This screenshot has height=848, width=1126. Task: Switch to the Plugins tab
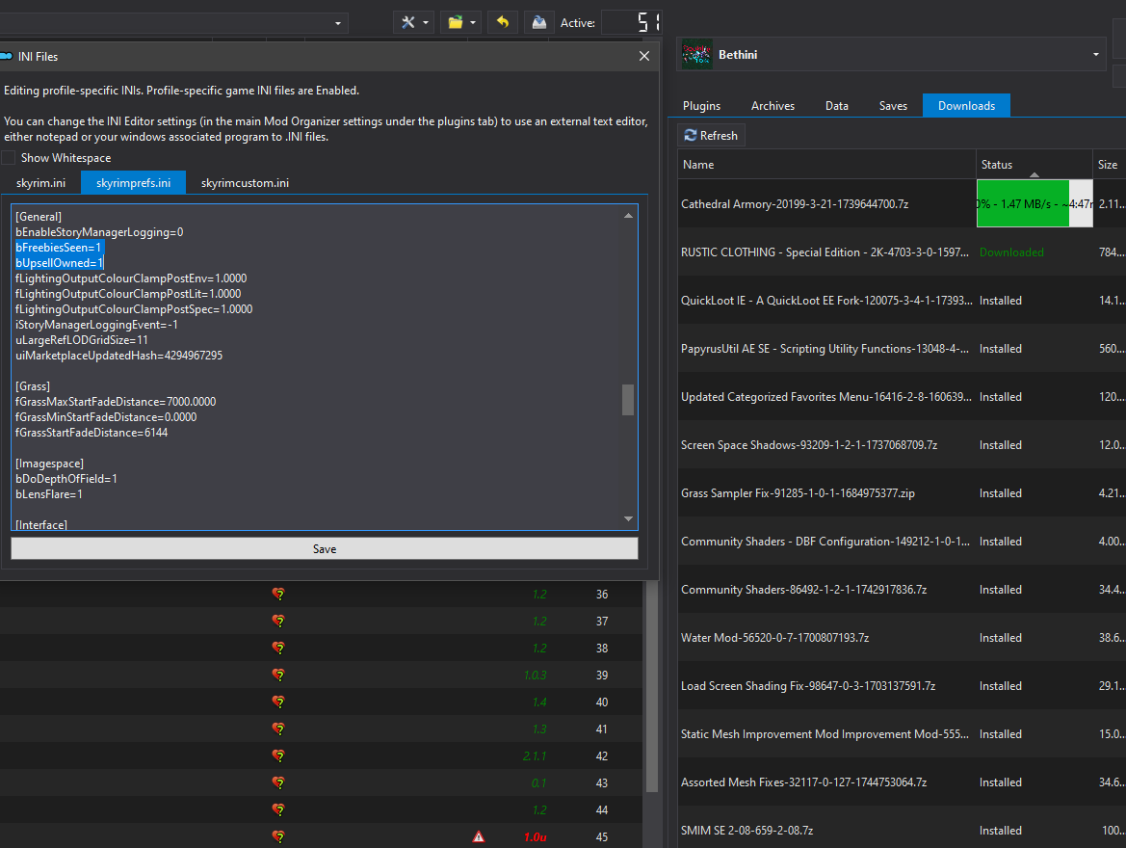701,106
